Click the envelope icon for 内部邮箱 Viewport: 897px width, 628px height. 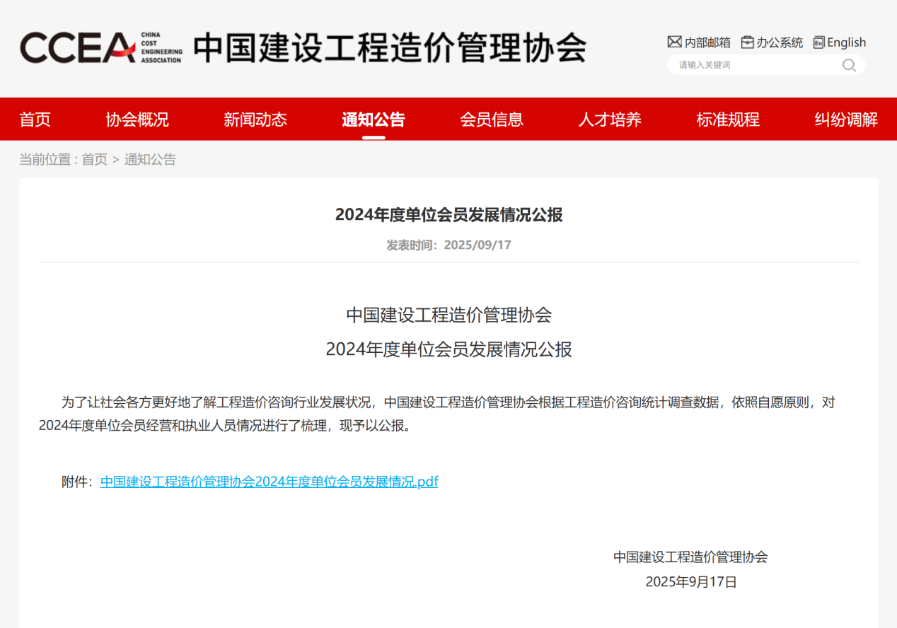click(x=674, y=42)
